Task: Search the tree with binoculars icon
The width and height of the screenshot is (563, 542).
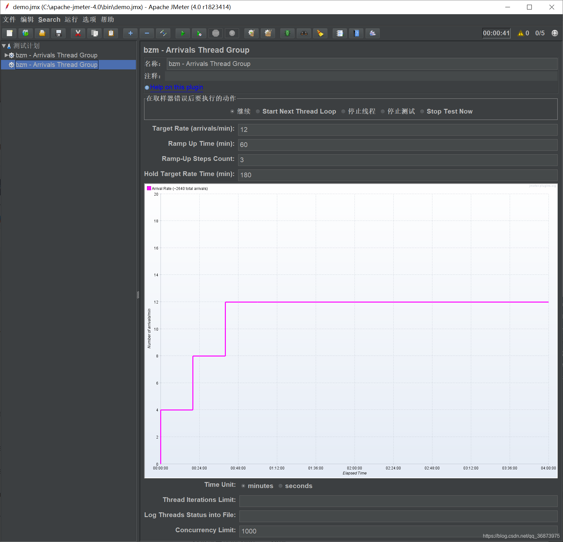Action: coord(304,33)
